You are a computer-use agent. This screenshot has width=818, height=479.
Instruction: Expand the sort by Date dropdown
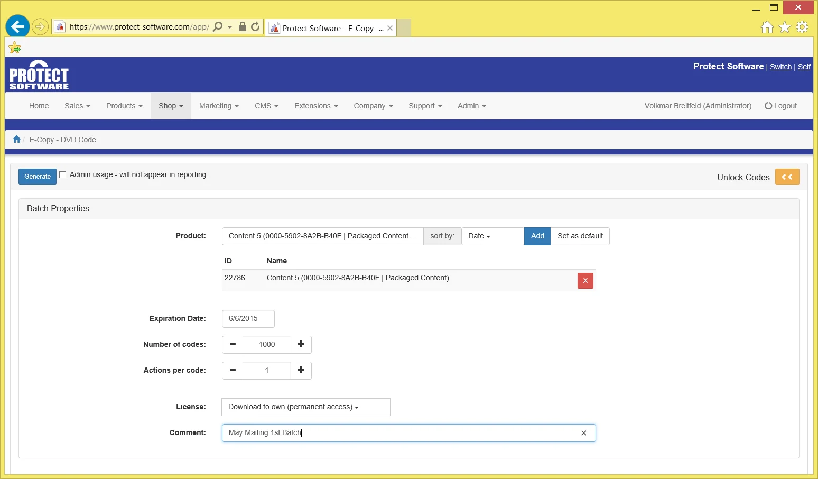(492, 236)
